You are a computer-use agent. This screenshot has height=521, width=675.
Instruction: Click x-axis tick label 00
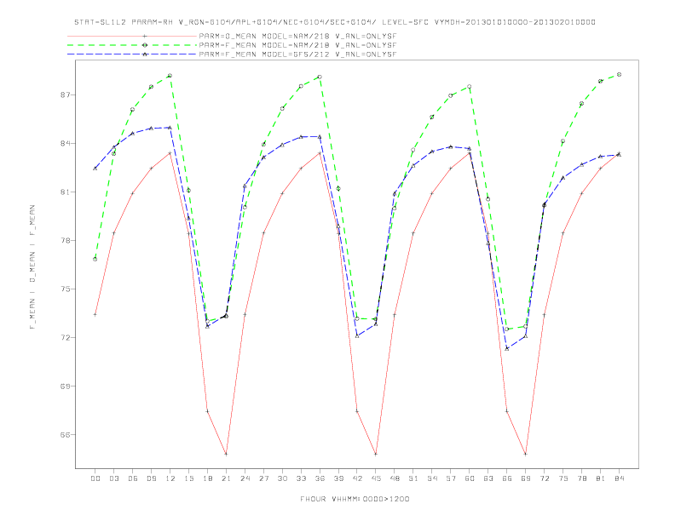pyautogui.click(x=95, y=478)
